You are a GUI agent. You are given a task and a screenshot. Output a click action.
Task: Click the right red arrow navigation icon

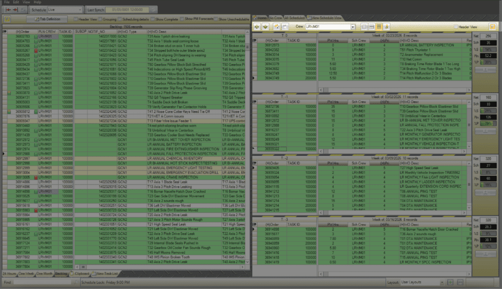[x=16, y=10]
